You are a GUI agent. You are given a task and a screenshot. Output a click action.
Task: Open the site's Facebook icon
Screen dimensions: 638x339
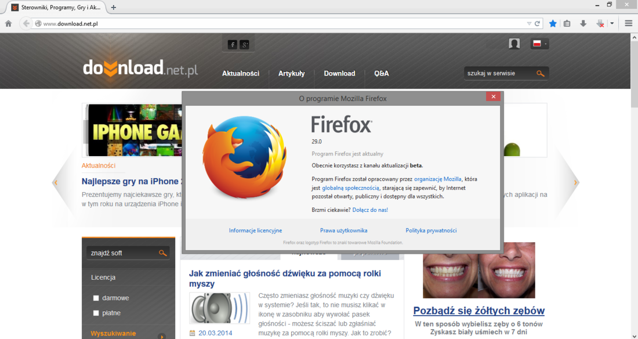point(233,45)
